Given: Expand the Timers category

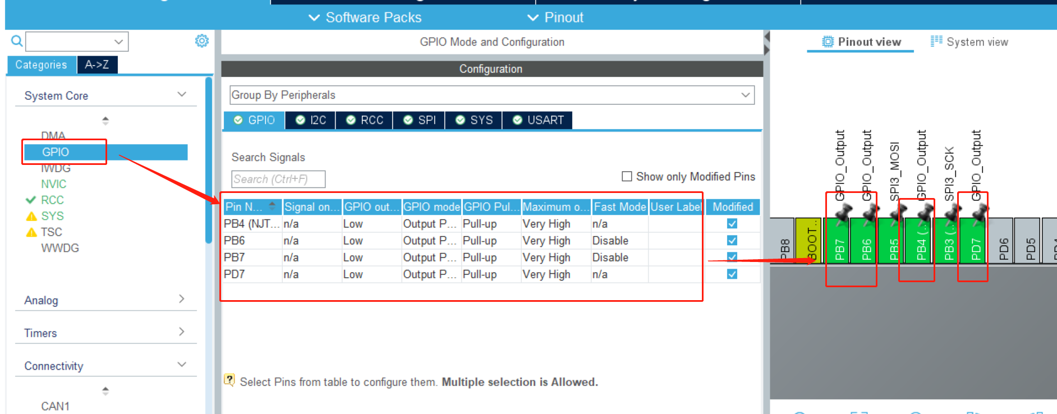Looking at the screenshot, I should (105, 333).
